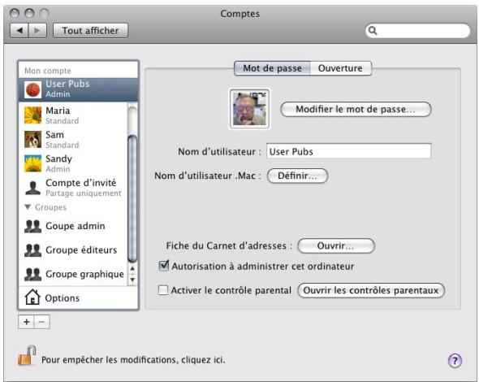Click the user photo thumbnail

point(249,109)
